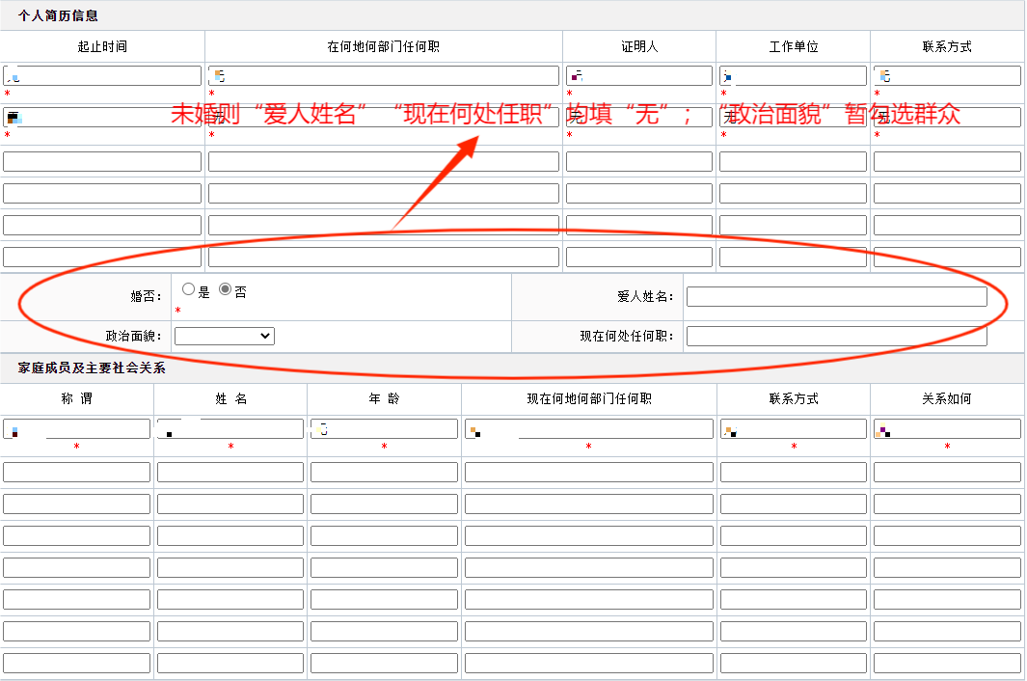Select the 否 radio button for 婚否
The height and width of the screenshot is (681, 1027).
(226, 289)
